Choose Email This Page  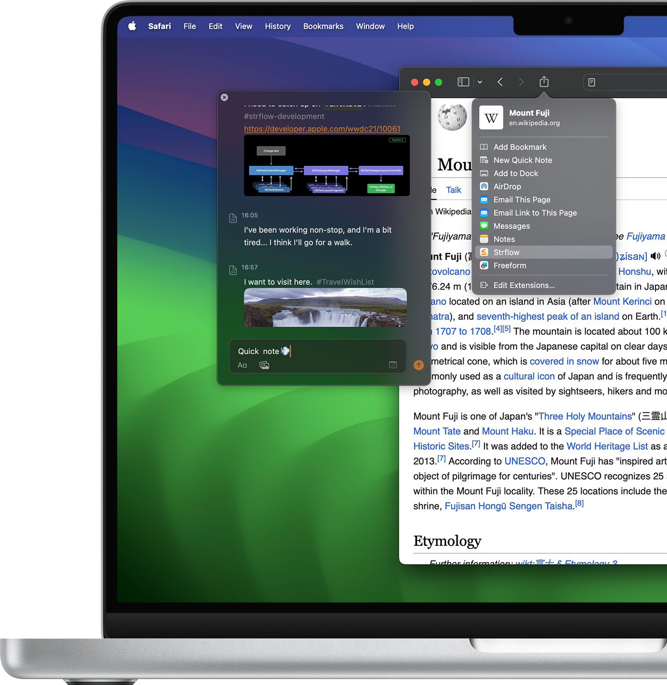tap(544, 200)
